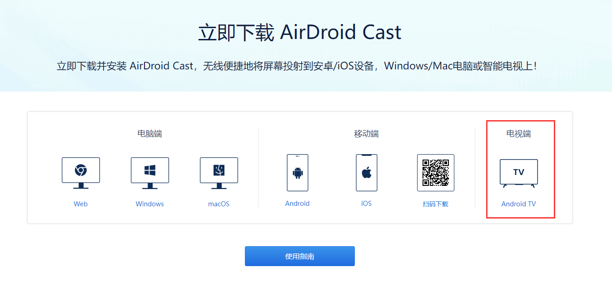Open the Windows download link
Viewport: 612px width, 282px height.
coord(150,204)
